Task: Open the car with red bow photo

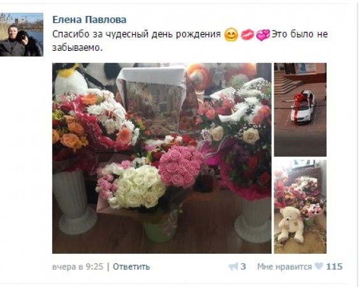Action: (300, 109)
